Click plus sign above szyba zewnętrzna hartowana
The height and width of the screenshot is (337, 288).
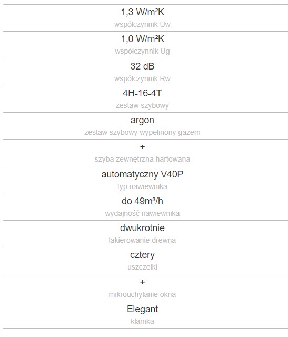point(142,147)
